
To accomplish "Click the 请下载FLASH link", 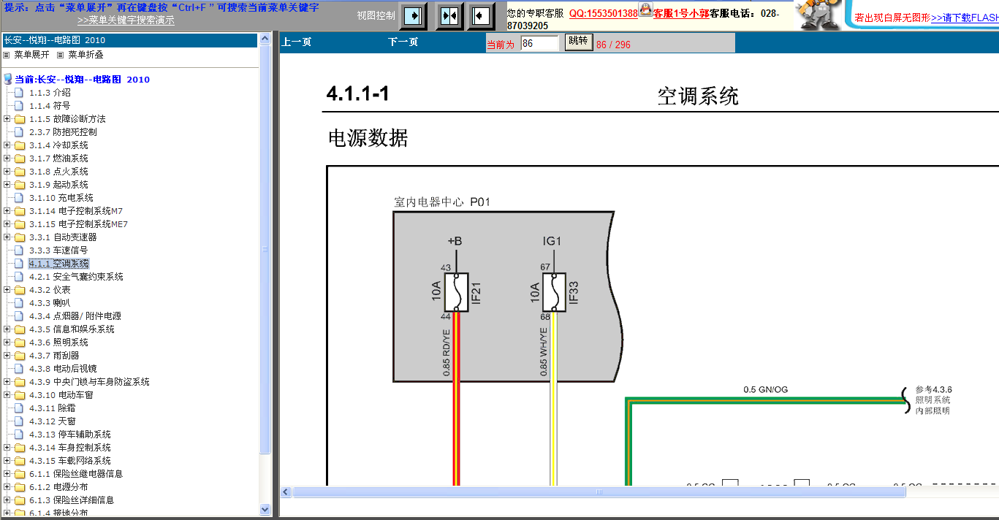I will point(965,18).
